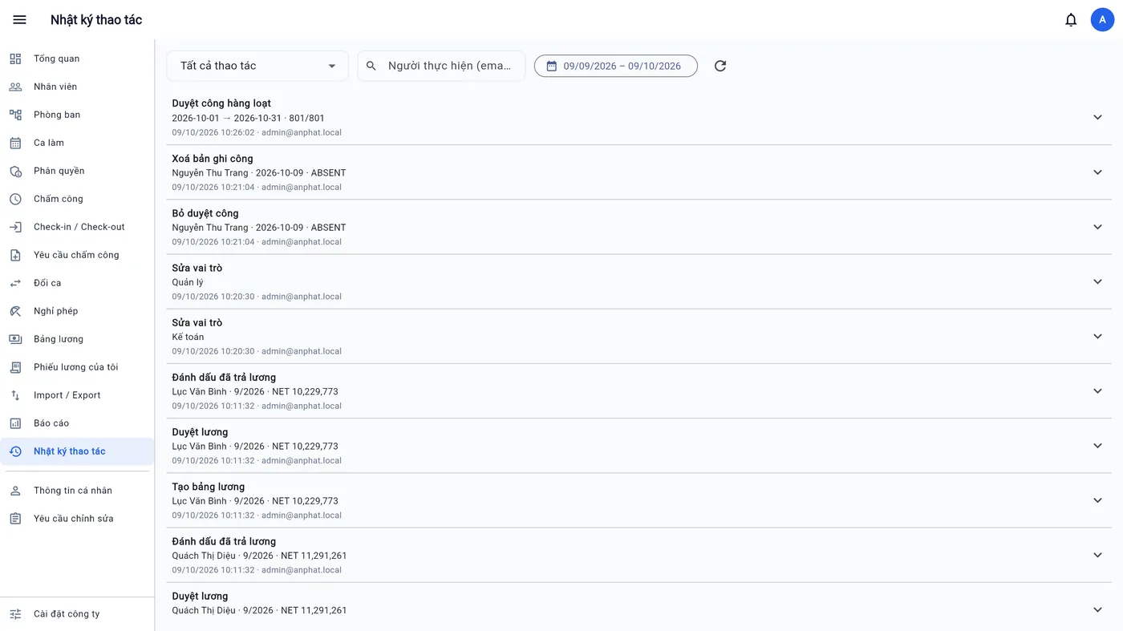Go to Yêu cầu chỉnh sửa page

pos(77,519)
